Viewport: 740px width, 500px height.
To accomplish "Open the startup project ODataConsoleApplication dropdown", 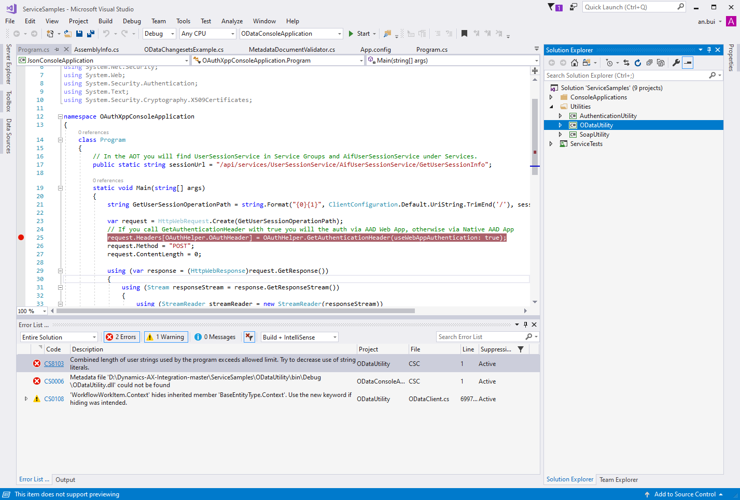I will click(291, 34).
